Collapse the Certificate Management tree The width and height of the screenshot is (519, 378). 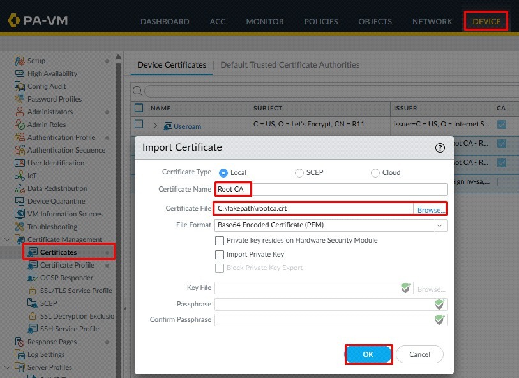pyautogui.click(x=7, y=239)
